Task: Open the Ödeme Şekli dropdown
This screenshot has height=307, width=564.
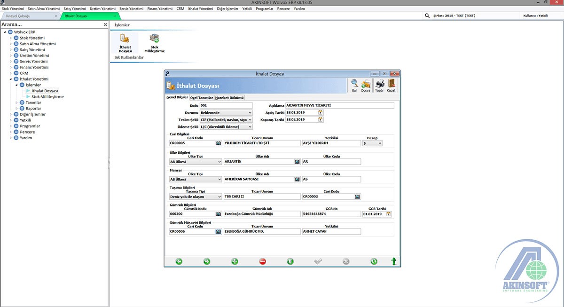Action: (250, 127)
